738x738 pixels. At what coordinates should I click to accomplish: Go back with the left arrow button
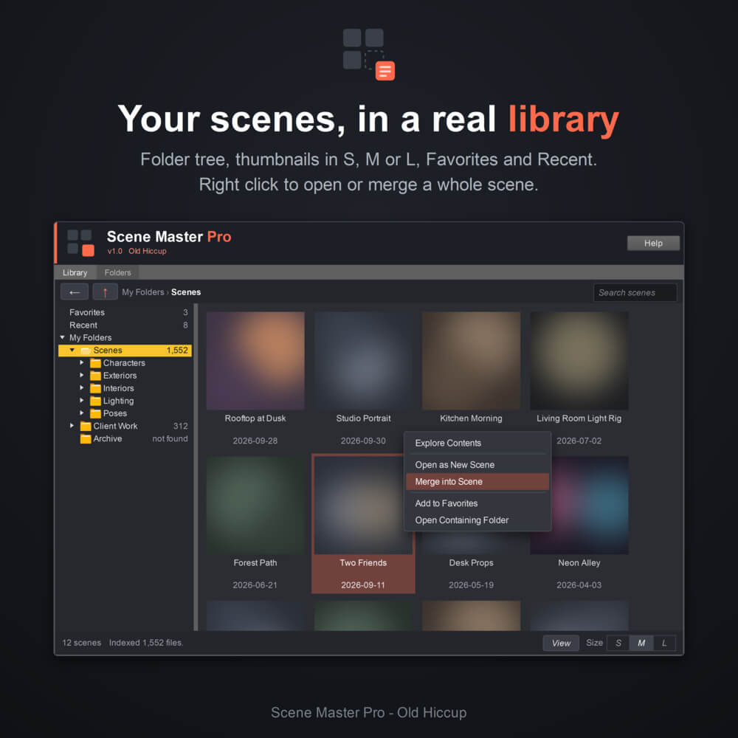75,292
